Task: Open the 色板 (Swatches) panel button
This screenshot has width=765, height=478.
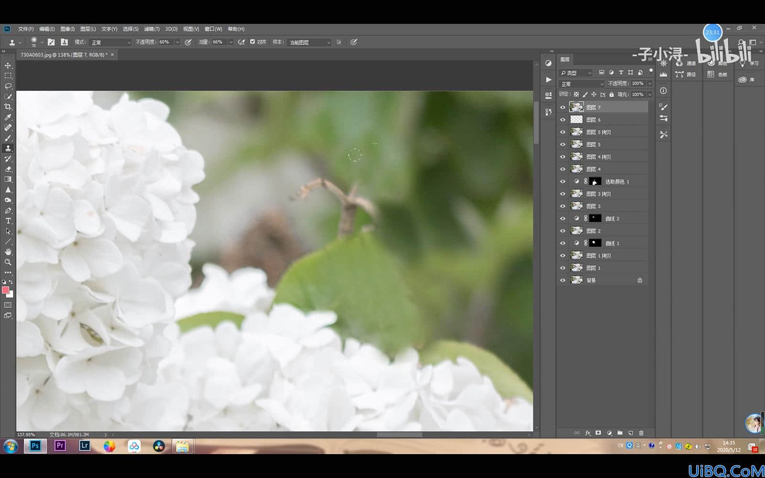Action: [717, 75]
